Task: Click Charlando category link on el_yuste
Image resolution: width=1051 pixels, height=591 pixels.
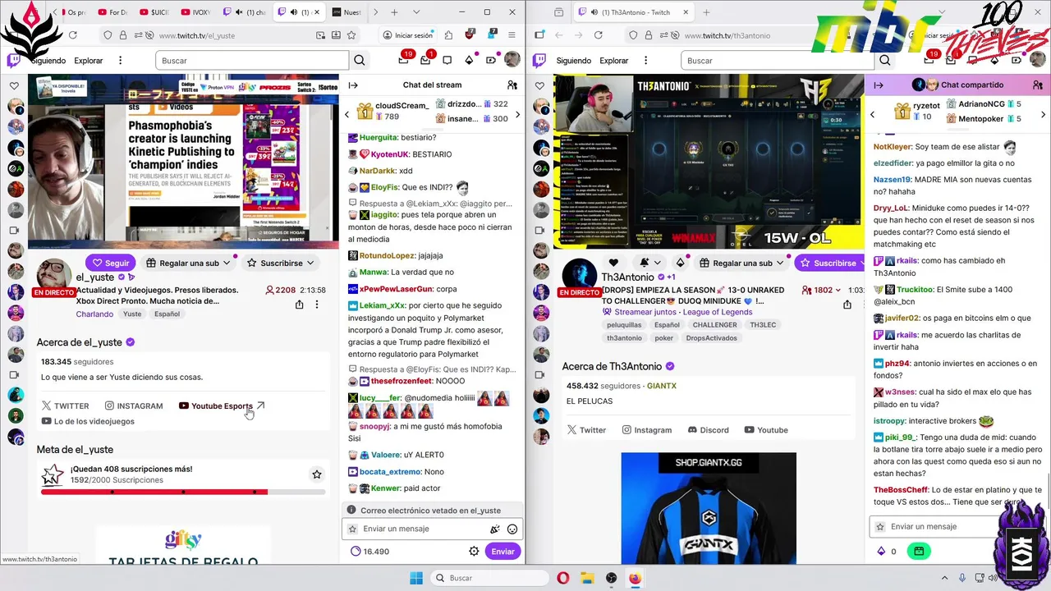Action: coord(94,314)
